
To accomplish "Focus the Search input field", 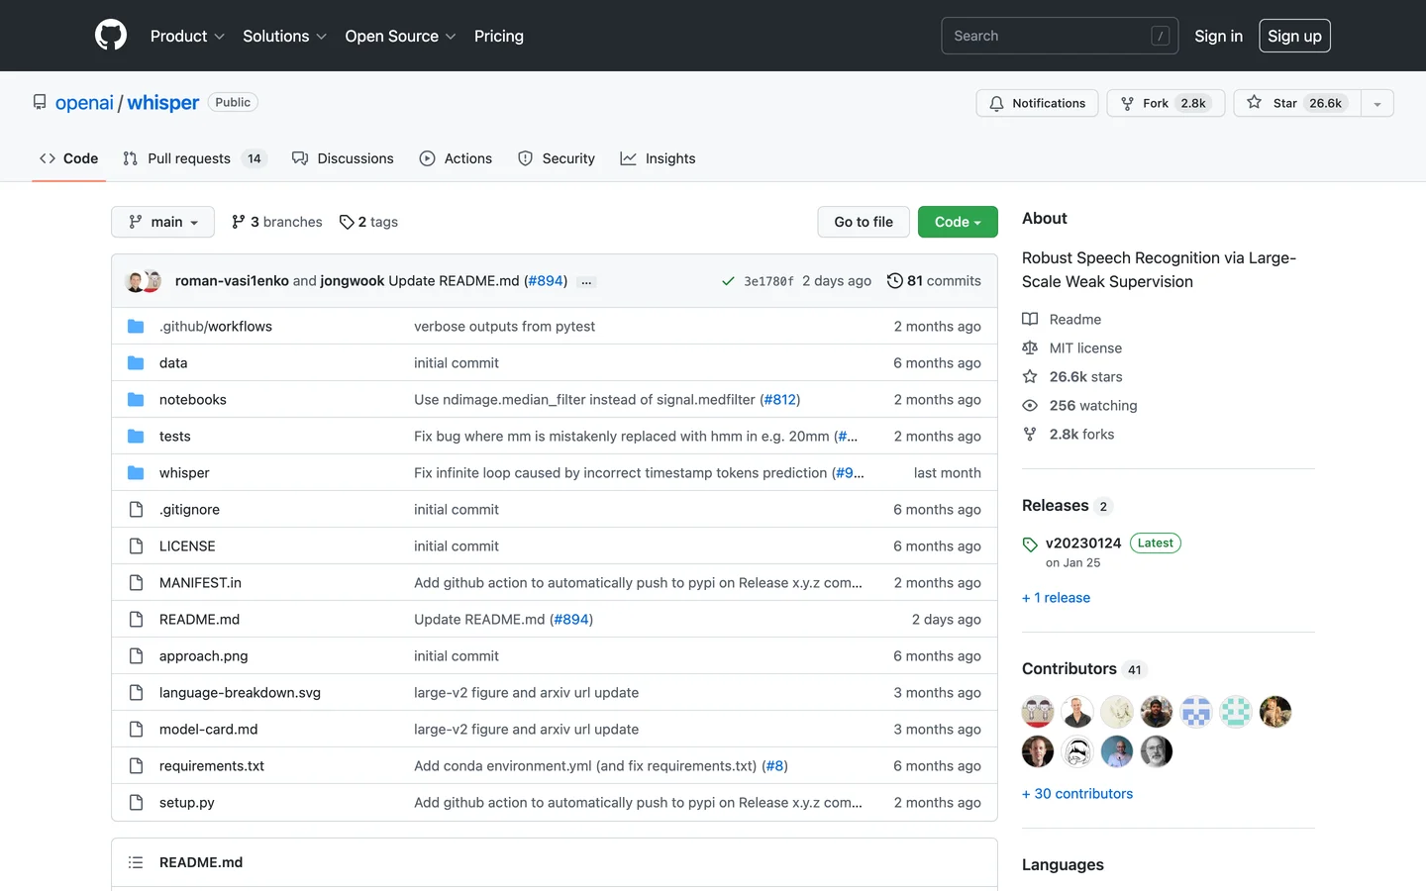I will [x=1060, y=36].
